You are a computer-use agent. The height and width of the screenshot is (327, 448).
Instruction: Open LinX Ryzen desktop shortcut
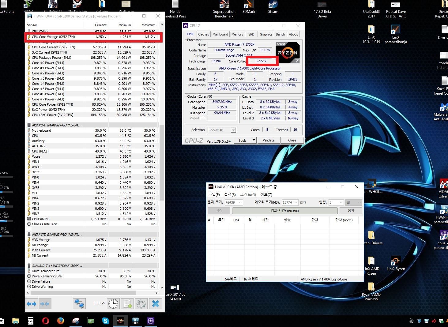396,264
